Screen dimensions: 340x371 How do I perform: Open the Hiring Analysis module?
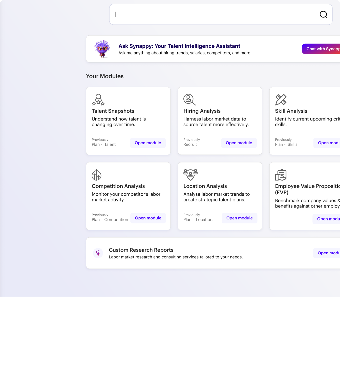[239, 143]
